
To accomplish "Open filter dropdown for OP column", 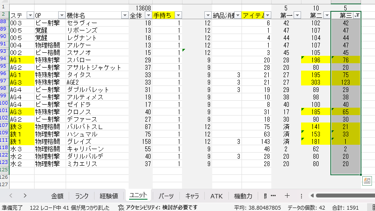I will tap(62, 16).
